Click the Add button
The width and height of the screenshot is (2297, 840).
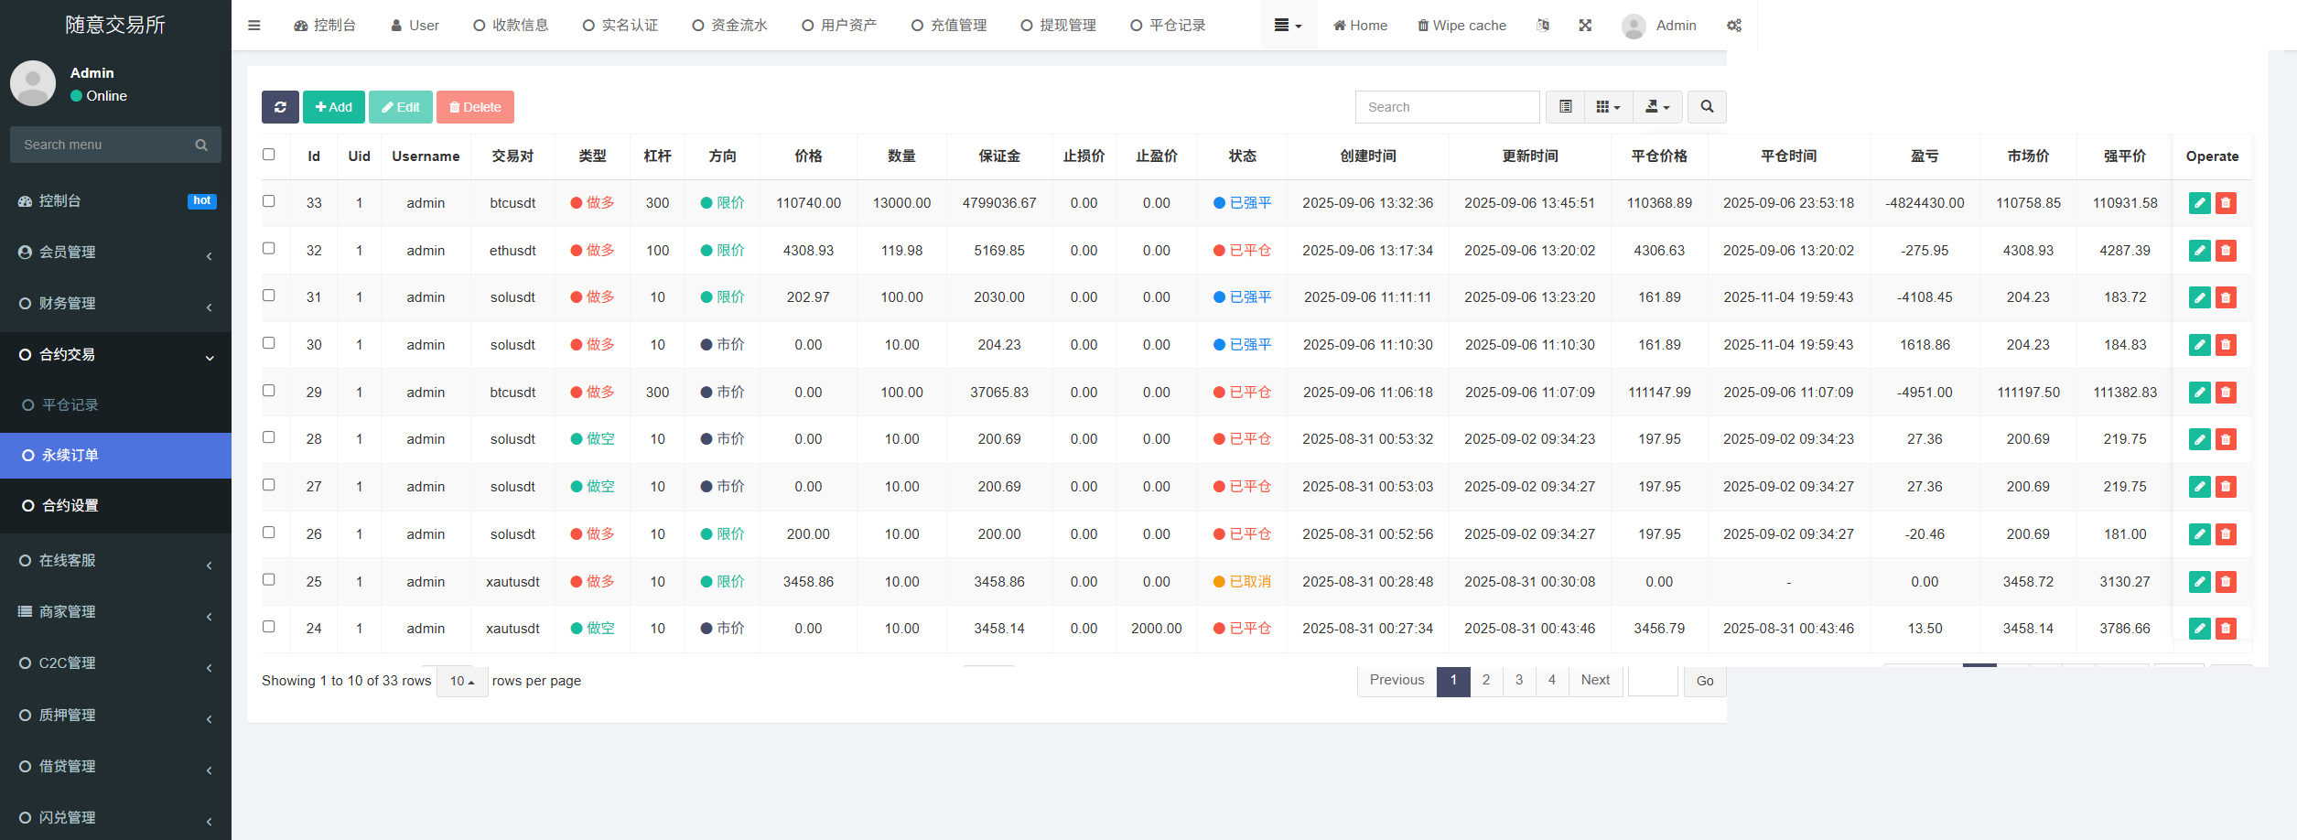(x=334, y=107)
